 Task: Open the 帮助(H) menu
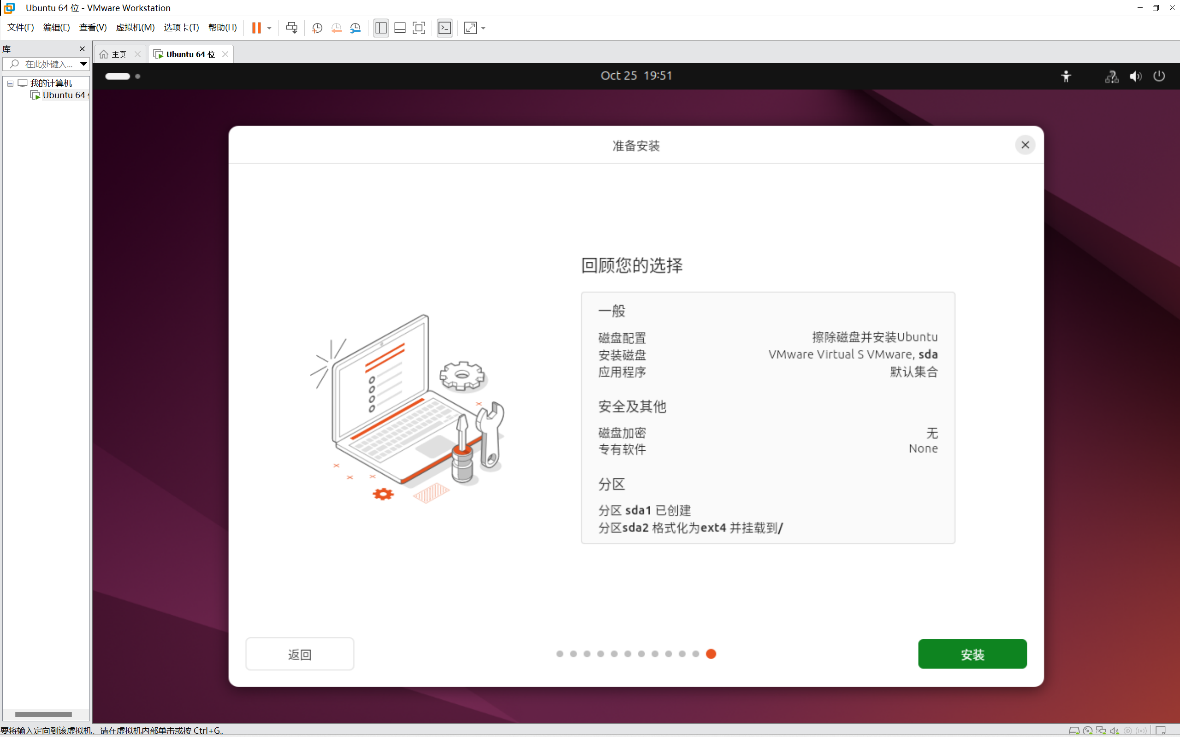tap(222, 27)
